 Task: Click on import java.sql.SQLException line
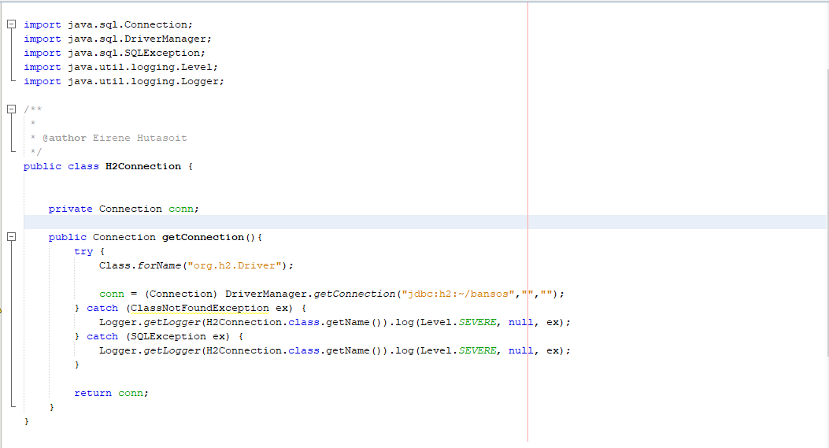coord(114,53)
